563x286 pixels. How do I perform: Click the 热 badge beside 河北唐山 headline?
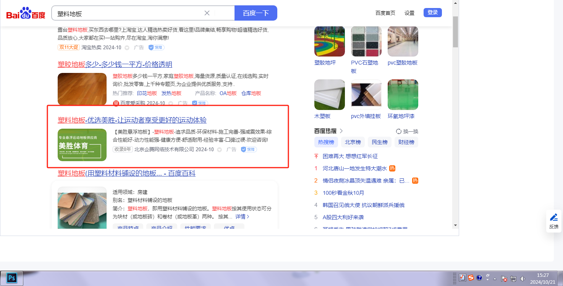(392, 168)
